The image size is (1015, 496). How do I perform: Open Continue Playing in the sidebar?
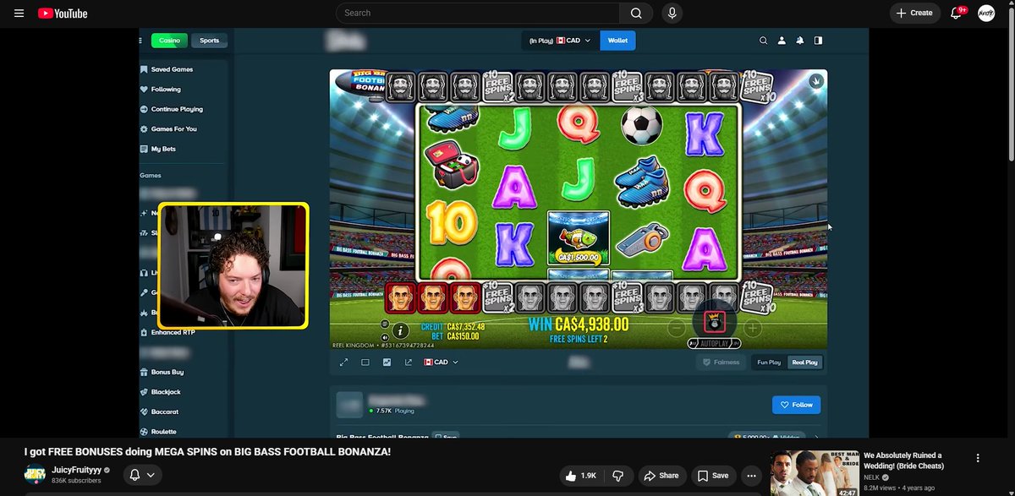[171, 109]
